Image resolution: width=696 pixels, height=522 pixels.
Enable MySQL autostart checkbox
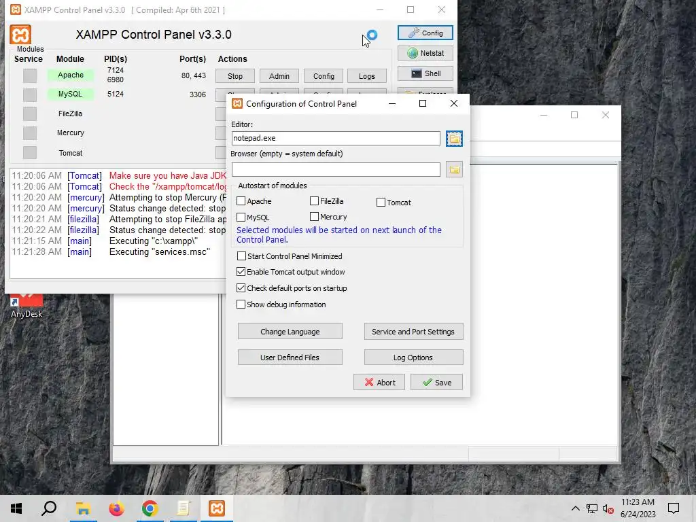coord(241,217)
